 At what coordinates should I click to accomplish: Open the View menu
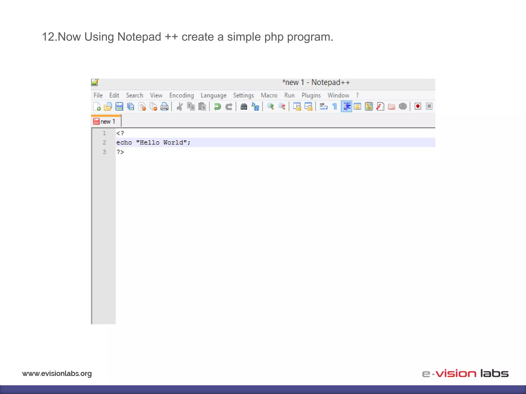(156, 95)
